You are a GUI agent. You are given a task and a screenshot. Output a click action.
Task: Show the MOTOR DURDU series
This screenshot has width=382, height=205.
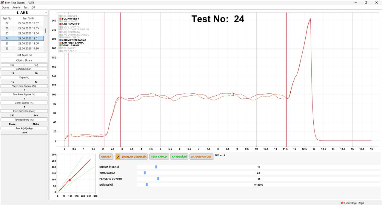tap(70, 37)
